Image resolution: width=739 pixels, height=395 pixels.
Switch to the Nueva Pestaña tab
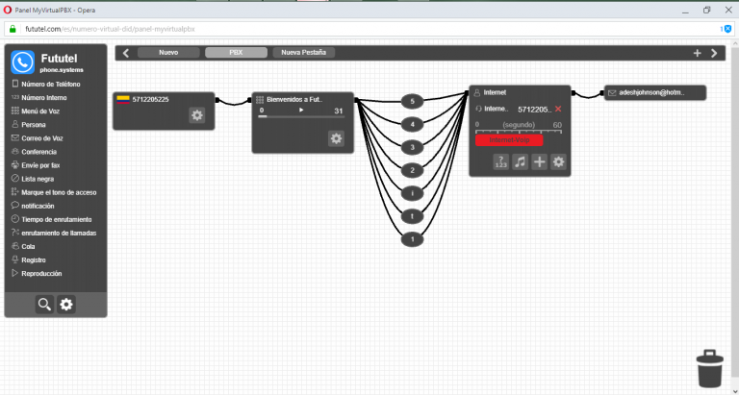[303, 52]
